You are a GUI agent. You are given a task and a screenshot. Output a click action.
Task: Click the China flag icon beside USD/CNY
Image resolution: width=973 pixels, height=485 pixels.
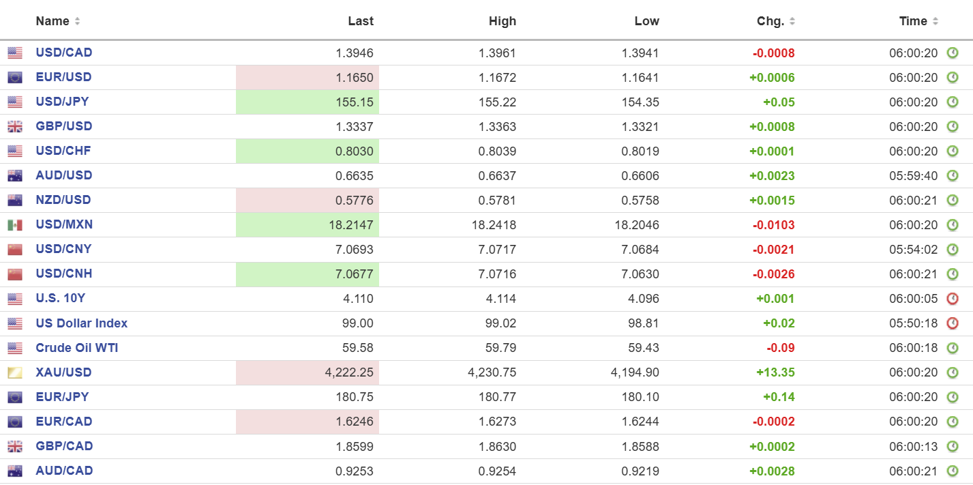pos(15,250)
